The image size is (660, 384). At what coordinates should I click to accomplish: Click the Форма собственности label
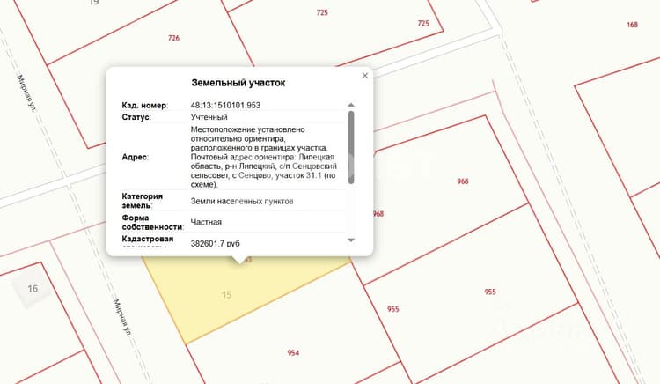coord(152,222)
